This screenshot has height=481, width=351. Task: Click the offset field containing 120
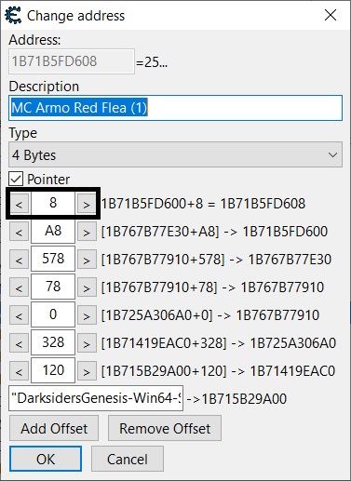[53, 370]
